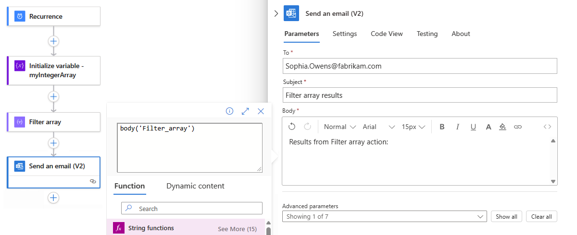This screenshot has height=235, width=577.
Task: Open the font color picker
Action: pyautogui.click(x=489, y=127)
